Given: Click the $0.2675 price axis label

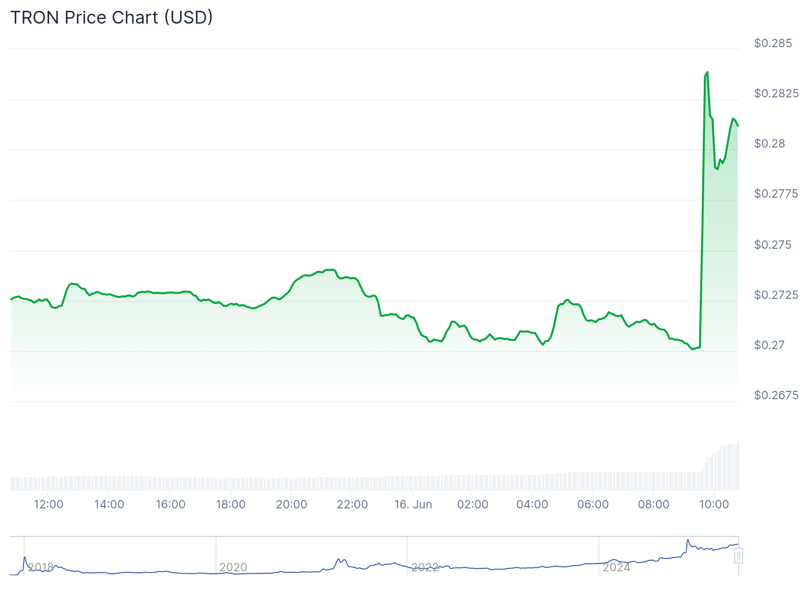Looking at the screenshot, I should tap(777, 395).
